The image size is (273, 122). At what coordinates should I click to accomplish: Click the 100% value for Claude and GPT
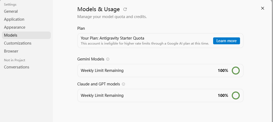tap(223, 95)
